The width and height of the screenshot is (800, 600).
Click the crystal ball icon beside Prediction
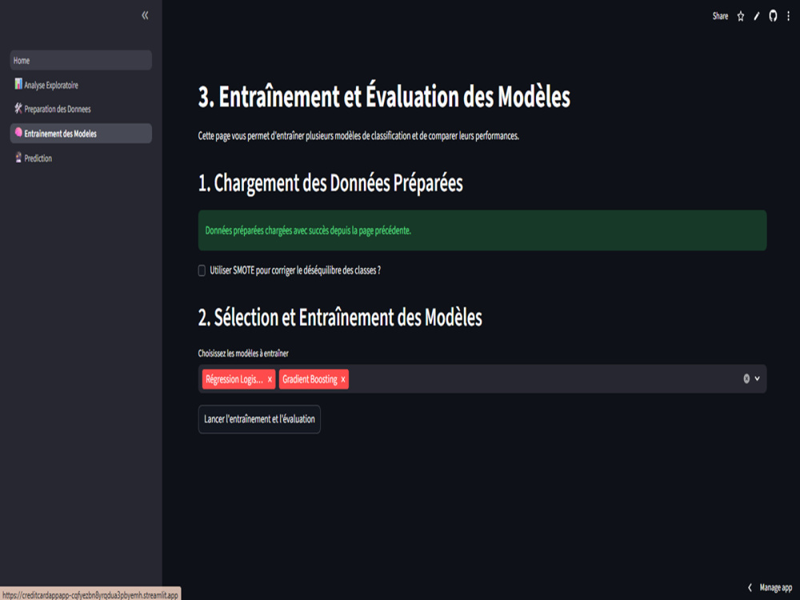[x=18, y=157]
